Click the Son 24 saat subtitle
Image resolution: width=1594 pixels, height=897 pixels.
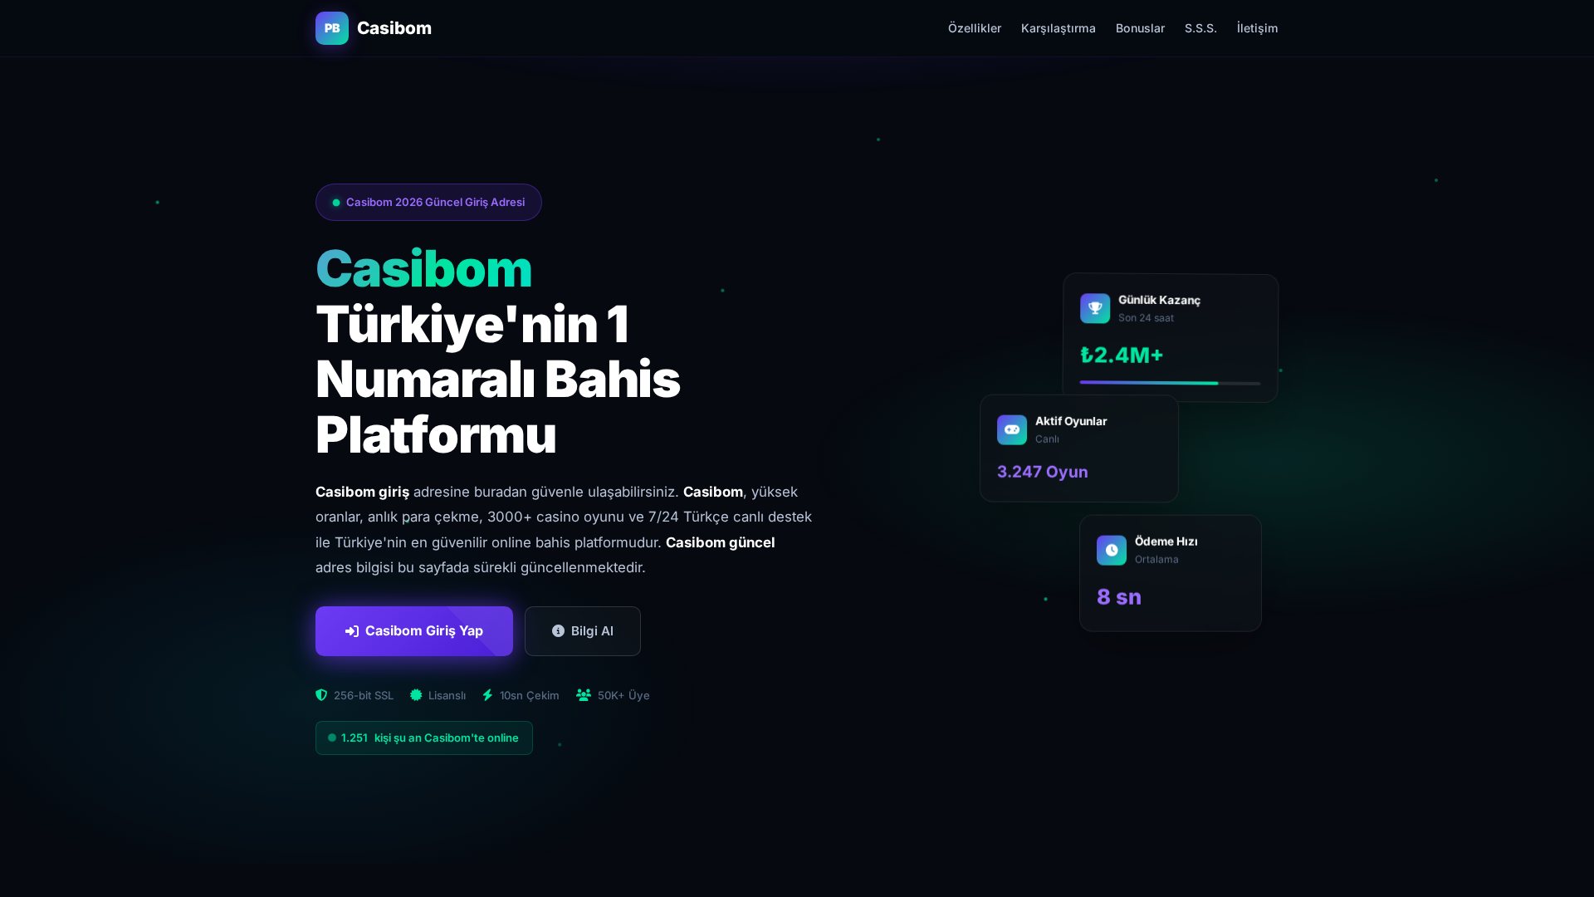click(1146, 318)
